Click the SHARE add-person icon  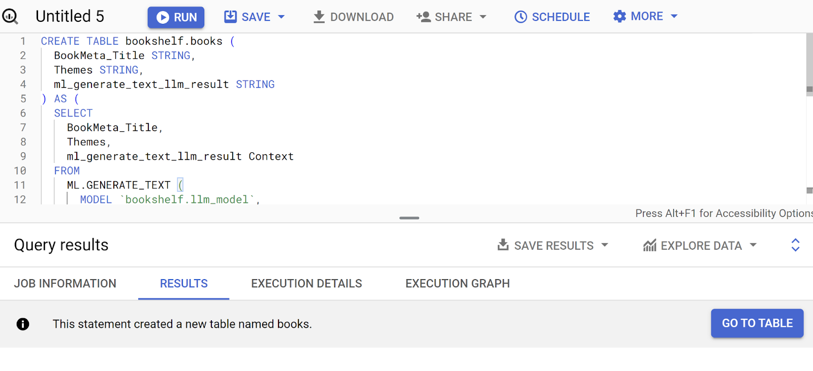pyautogui.click(x=423, y=17)
